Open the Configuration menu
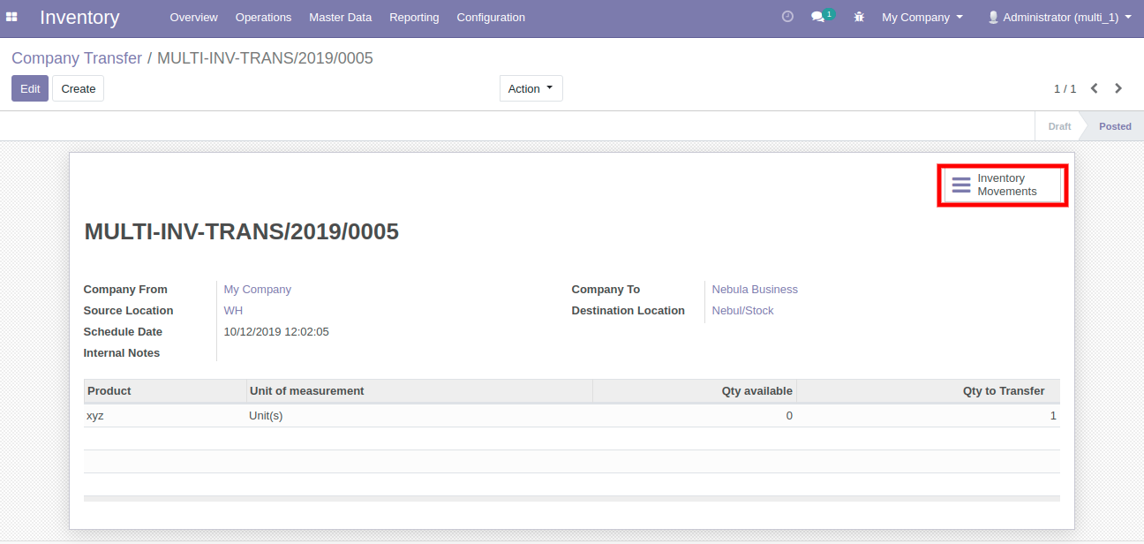This screenshot has height=544, width=1144. coord(491,17)
